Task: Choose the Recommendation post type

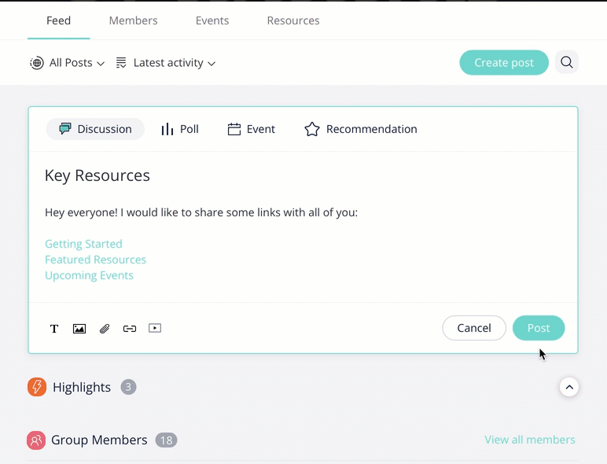Action: (x=361, y=129)
